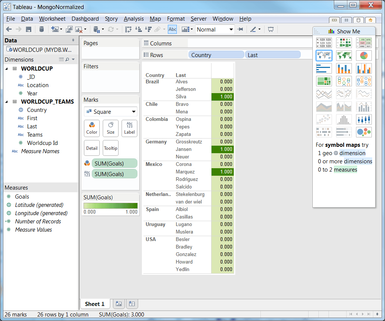385x321 pixels.
Task: Switch to the Sheet 1 tab
Action: (94, 304)
